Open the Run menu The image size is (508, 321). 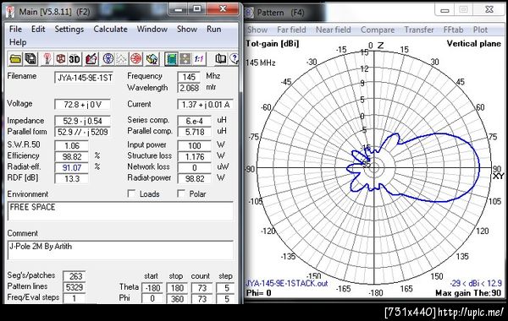[214, 29]
